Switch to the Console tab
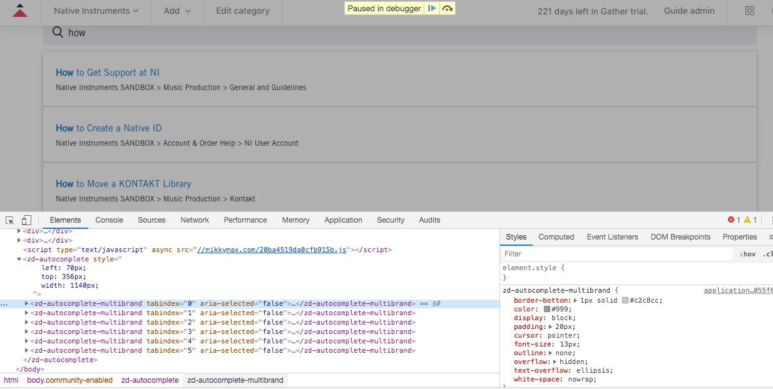 110,220
